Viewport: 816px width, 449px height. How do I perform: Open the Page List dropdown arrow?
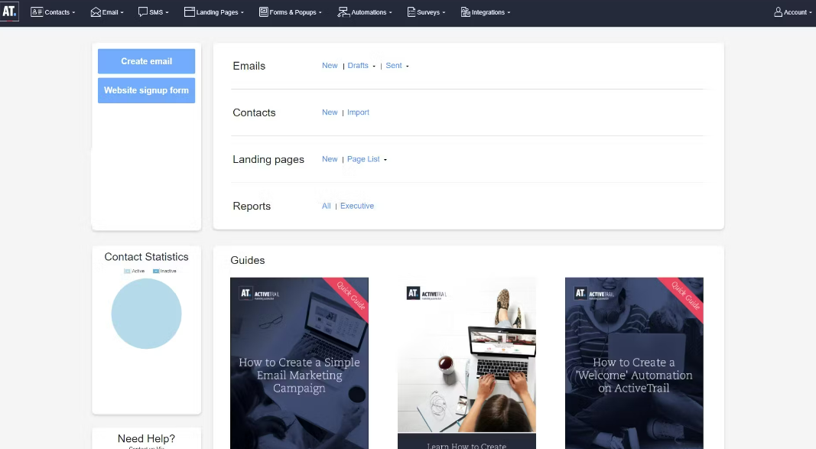point(385,160)
